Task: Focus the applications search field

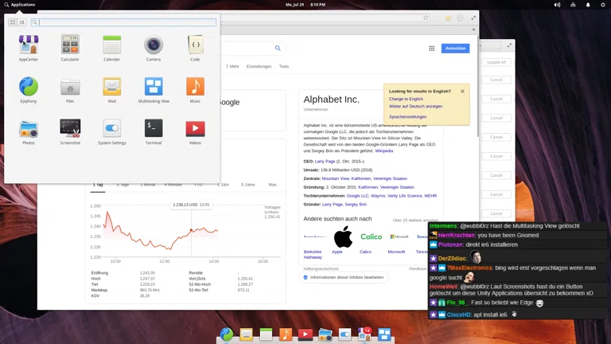Action: point(123,22)
